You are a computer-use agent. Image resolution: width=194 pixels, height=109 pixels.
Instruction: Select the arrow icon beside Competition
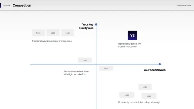[x=7, y=5]
